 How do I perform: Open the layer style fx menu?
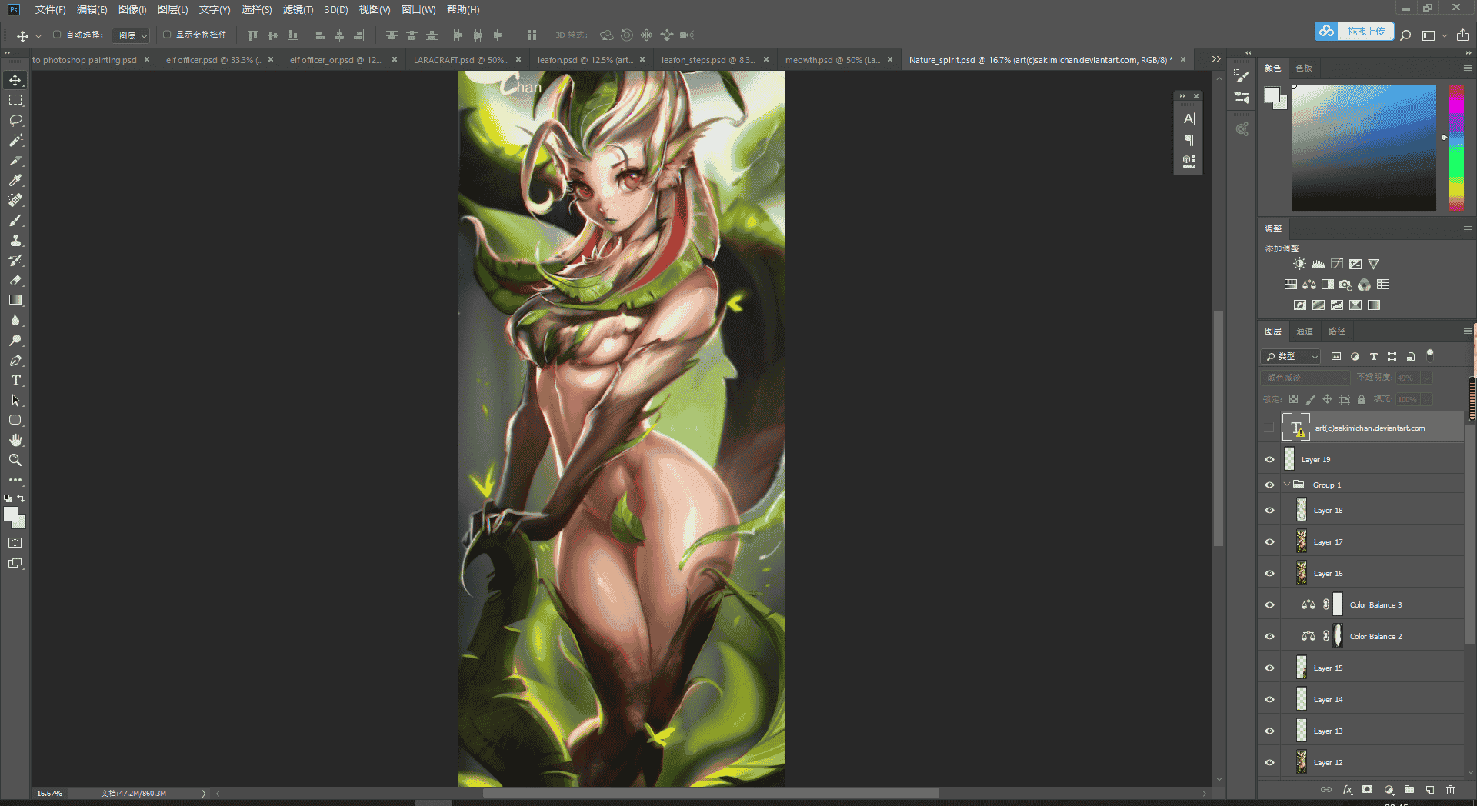(x=1347, y=790)
